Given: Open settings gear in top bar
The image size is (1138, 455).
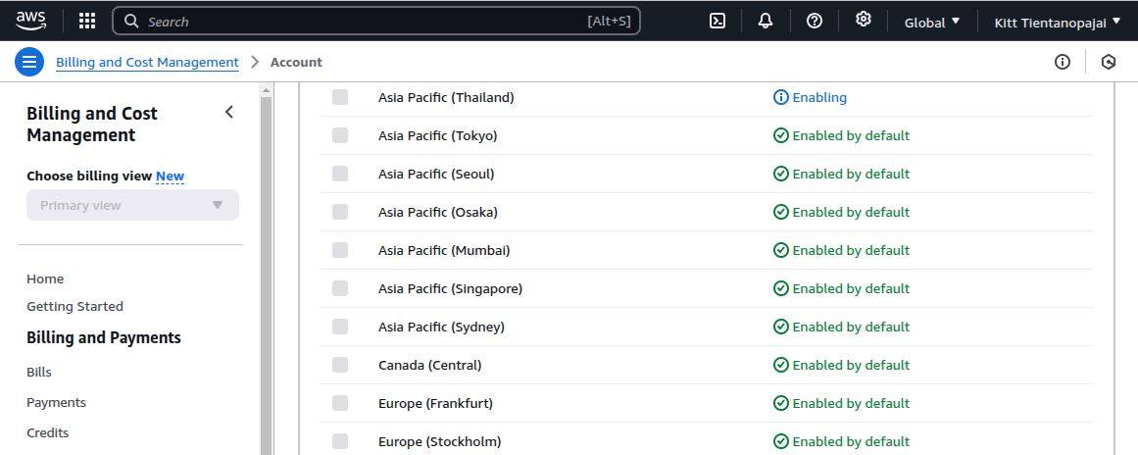Looking at the screenshot, I should pos(863,20).
